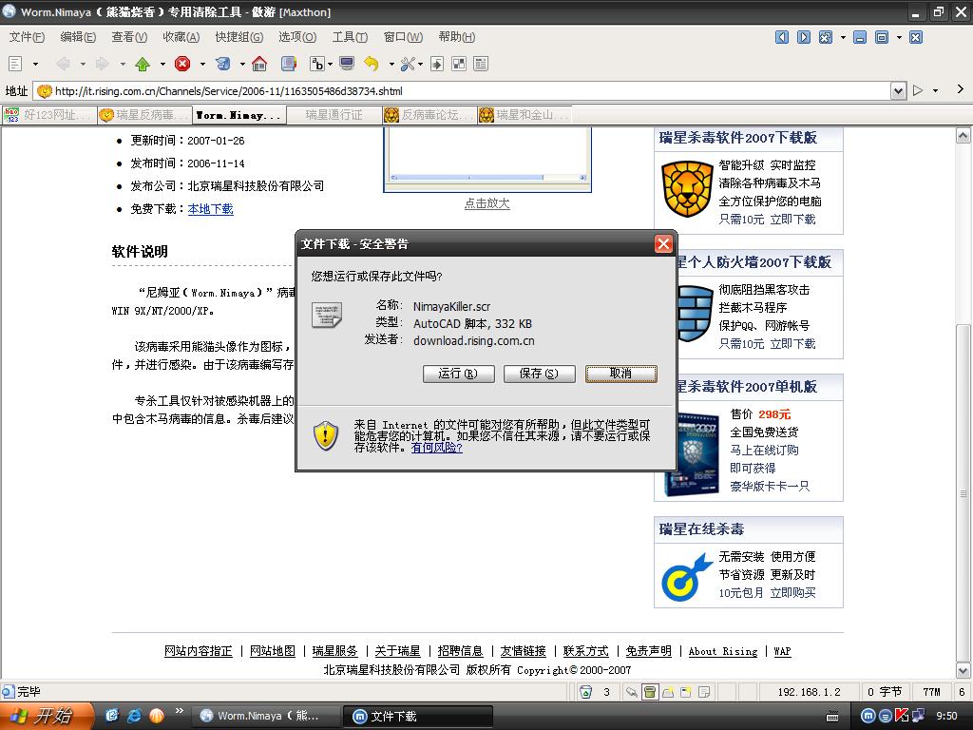Click the IP address 192.168.1.2 in status bar

(810, 692)
